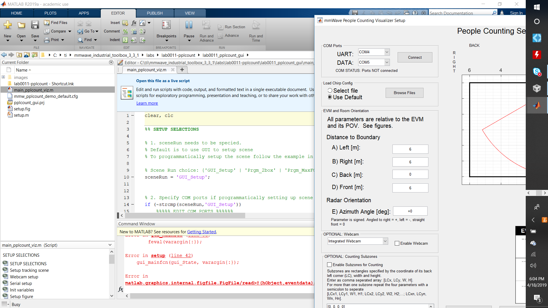Click the Connect button
The height and width of the screenshot is (308, 548).
415,57
